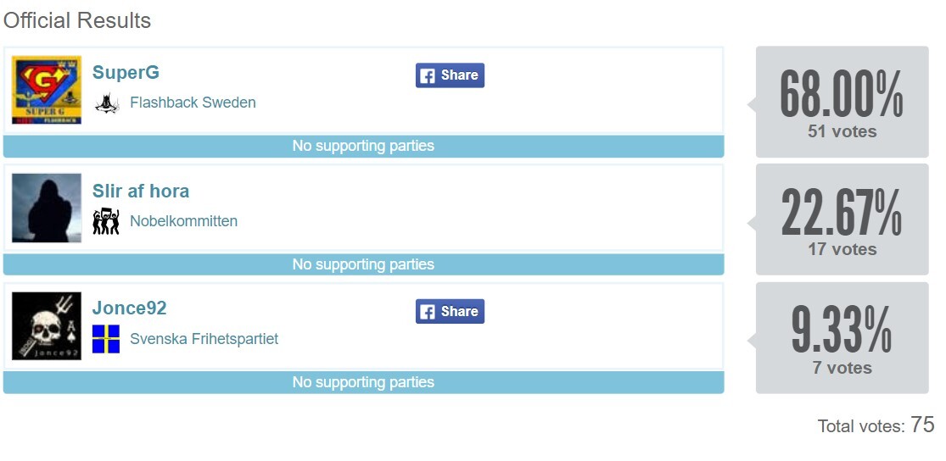946x461 pixels.
Task: Go to the Flashback Sweden party page
Action: pos(193,103)
